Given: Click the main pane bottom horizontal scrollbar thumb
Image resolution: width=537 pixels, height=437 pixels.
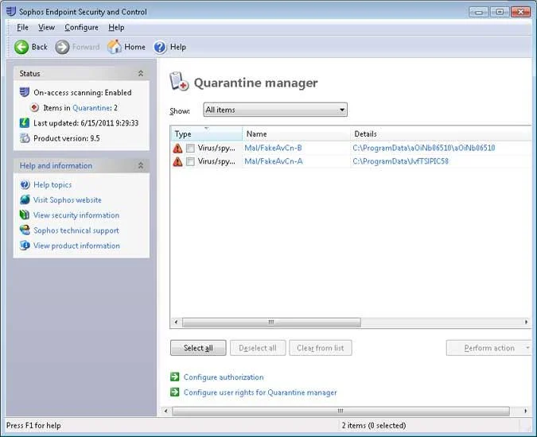Looking at the screenshot, I should [x=340, y=411].
